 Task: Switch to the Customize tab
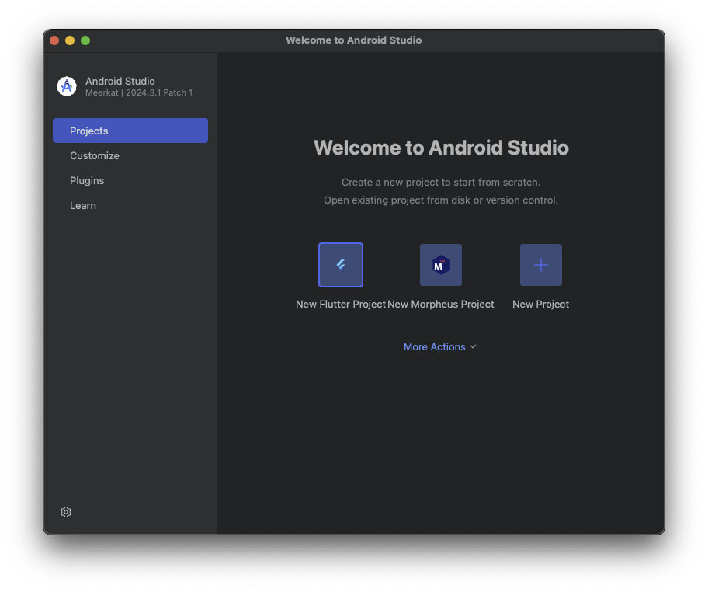[x=130, y=155]
